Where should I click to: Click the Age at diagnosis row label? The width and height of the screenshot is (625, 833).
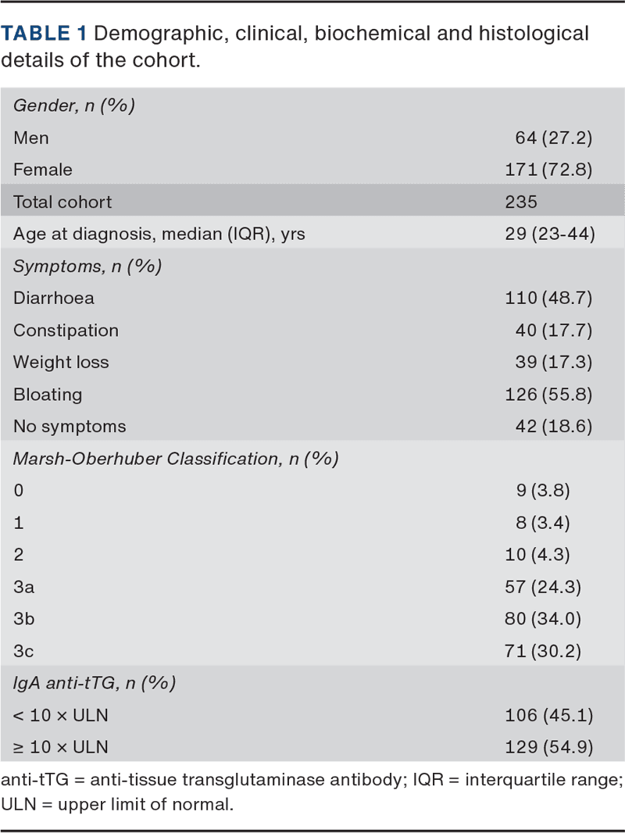(x=150, y=234)
